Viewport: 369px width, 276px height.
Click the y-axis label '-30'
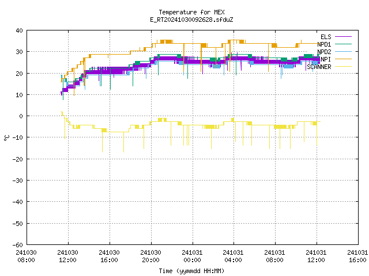click(18, 181)
